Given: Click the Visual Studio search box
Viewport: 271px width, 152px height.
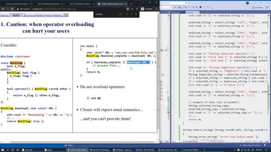Looking at the screenshot, I should 174,3.
